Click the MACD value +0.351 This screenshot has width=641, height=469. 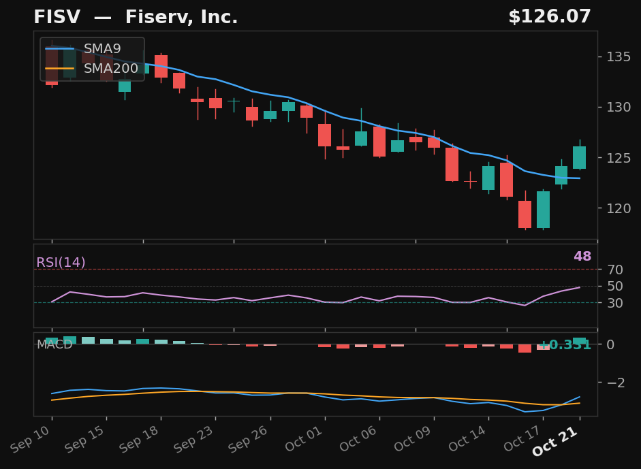tap(565, 345)
